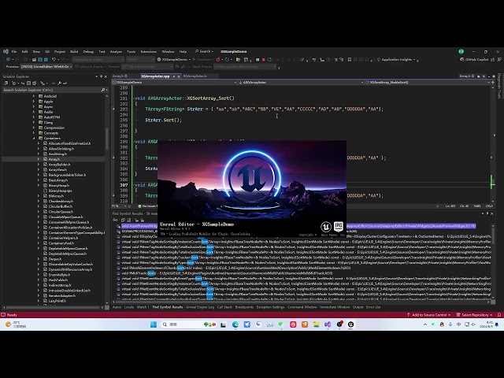This screenshot has height=378, width=504.
Task: Click the Hot Reload flame icon
Action: point(218,60)
